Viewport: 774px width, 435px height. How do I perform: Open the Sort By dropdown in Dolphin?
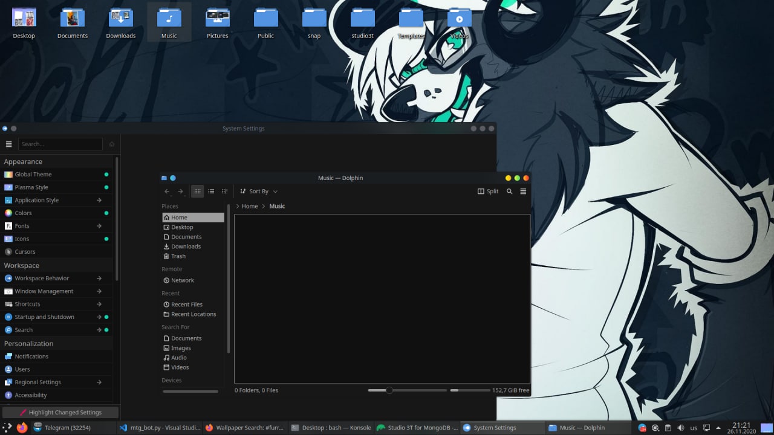(259, 192)
